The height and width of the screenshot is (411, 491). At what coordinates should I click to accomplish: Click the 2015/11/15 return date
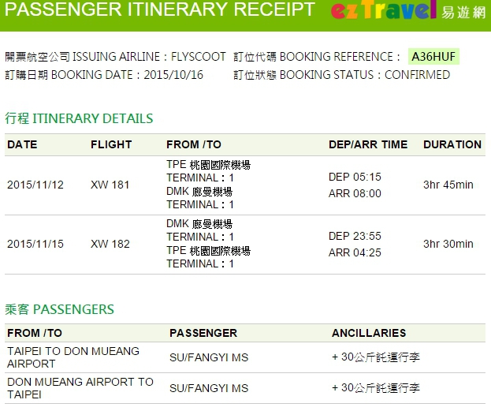click(35, 244)
